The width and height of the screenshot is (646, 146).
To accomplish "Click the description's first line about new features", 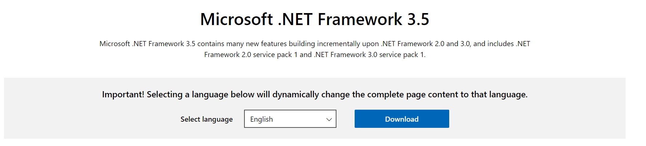I will tap(315, 44).
